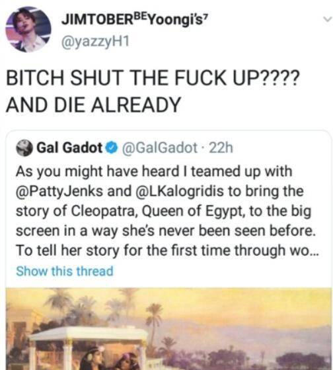Open the JIMTOBER profile avatar
The height and width of the screenshot is (370, 333).
(28, 30)
